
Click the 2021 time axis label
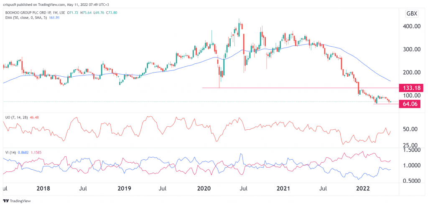coord(284,188)
